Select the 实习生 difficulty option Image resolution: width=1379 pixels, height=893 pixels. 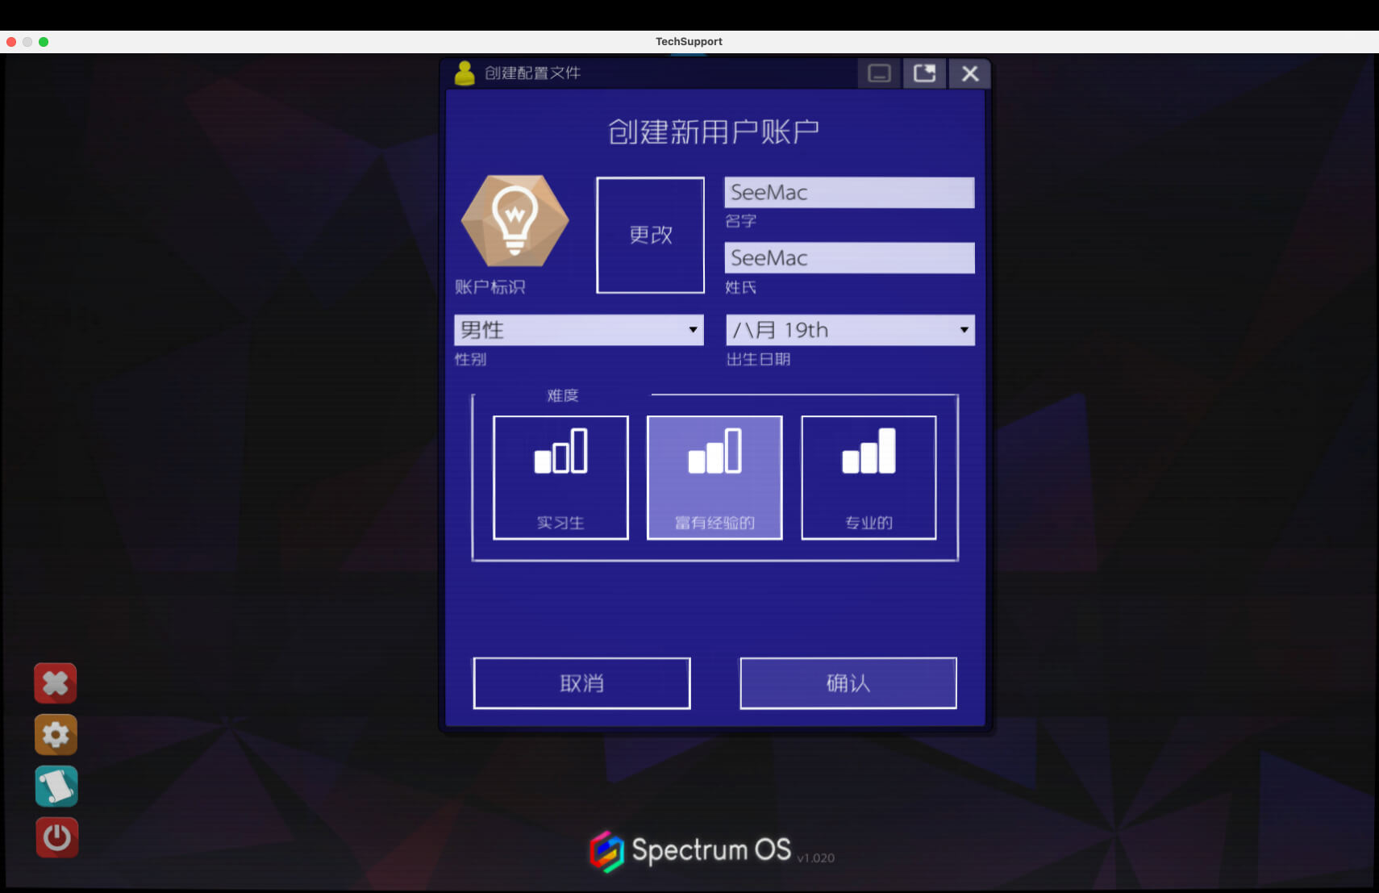click(x=560, y=477)
